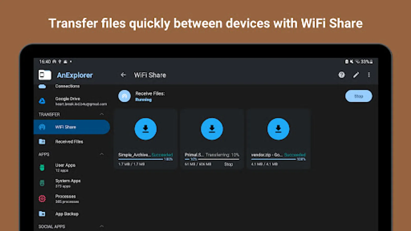Click the round Receive Files icon

[125, 96]
